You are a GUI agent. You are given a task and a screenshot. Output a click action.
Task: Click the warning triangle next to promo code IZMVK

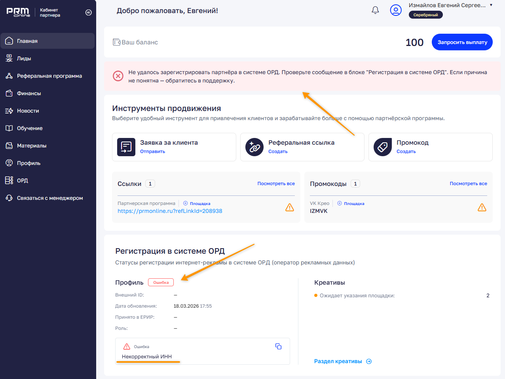coord(482,207)
